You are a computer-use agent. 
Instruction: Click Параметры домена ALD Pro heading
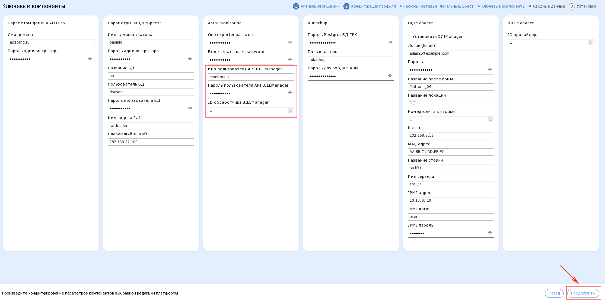coord(36,23)
